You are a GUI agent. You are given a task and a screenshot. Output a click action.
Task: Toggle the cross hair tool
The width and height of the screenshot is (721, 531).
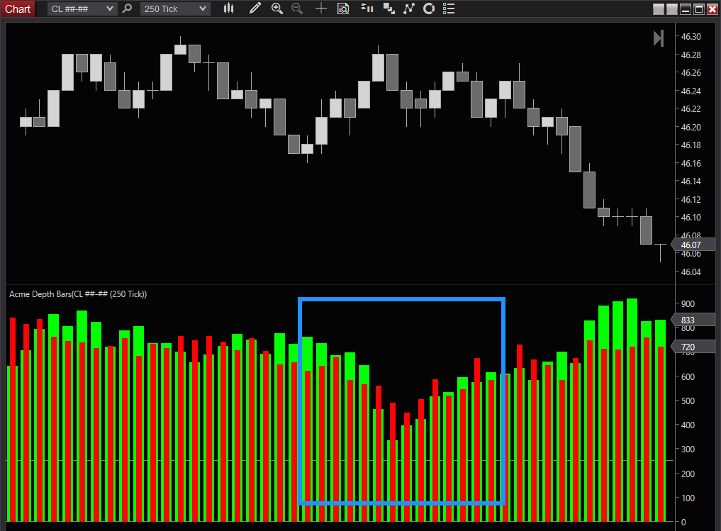(321, 9)
